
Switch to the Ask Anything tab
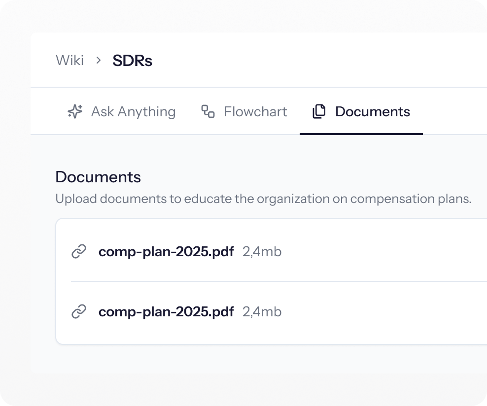121,112
